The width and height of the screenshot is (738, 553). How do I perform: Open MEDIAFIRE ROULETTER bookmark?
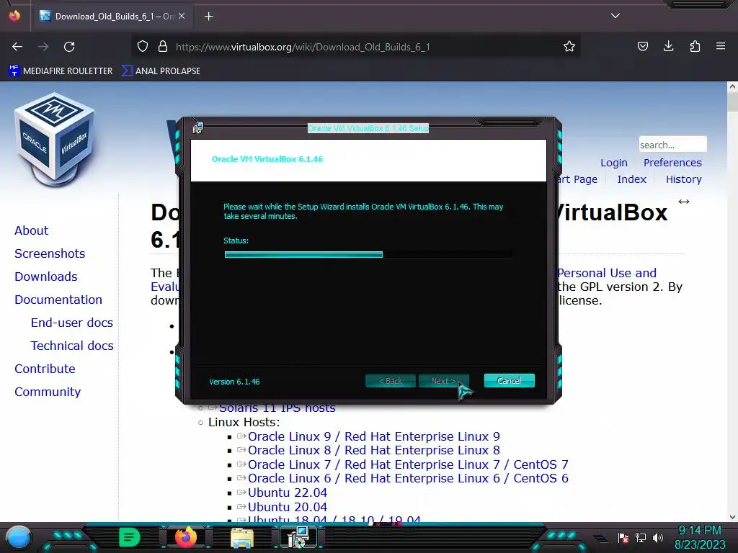coord(61,71)
